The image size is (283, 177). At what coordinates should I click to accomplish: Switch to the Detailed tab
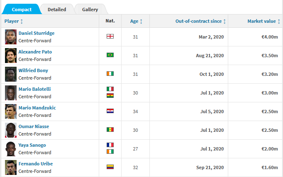tap(57, 10)
